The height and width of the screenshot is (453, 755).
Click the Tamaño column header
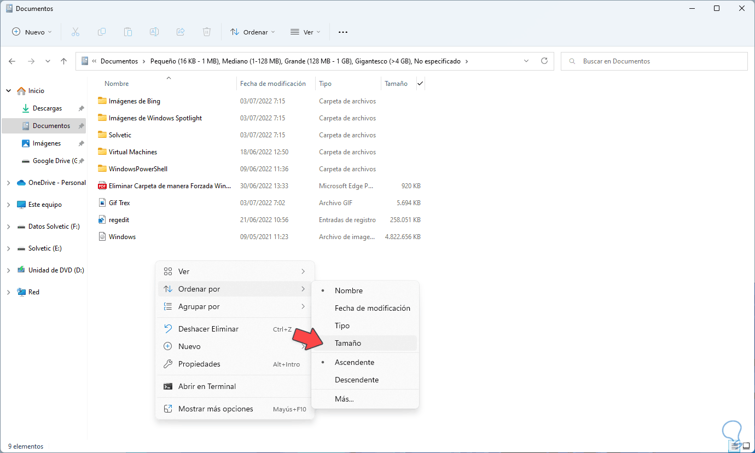click(x=396, y=84)
